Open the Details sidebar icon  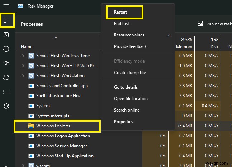6,92
